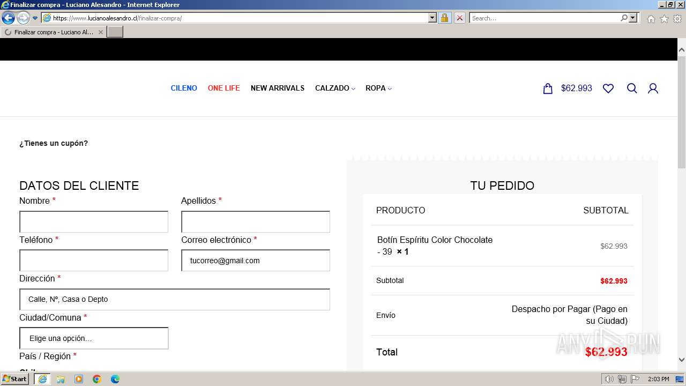Close the Finalizar compra tab
Screen dimensions: 686x386
[x=100, y=32]
